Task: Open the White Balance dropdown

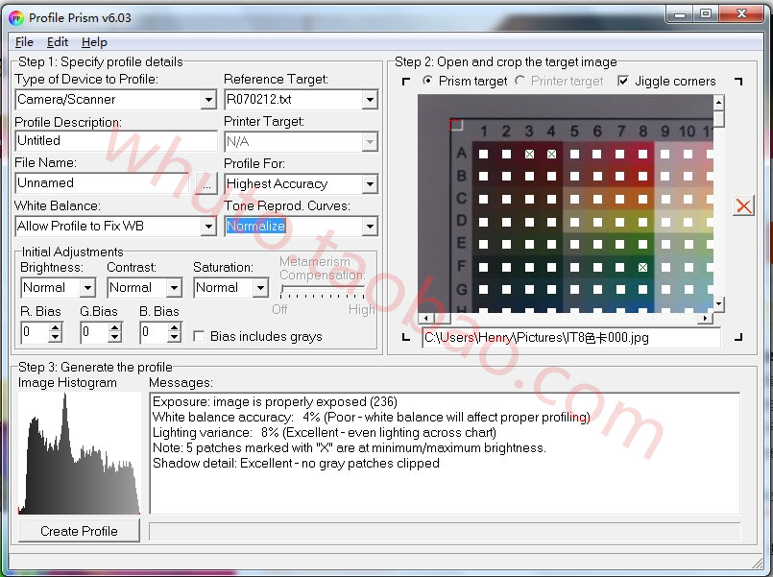Action: click(x=208, y=227)
